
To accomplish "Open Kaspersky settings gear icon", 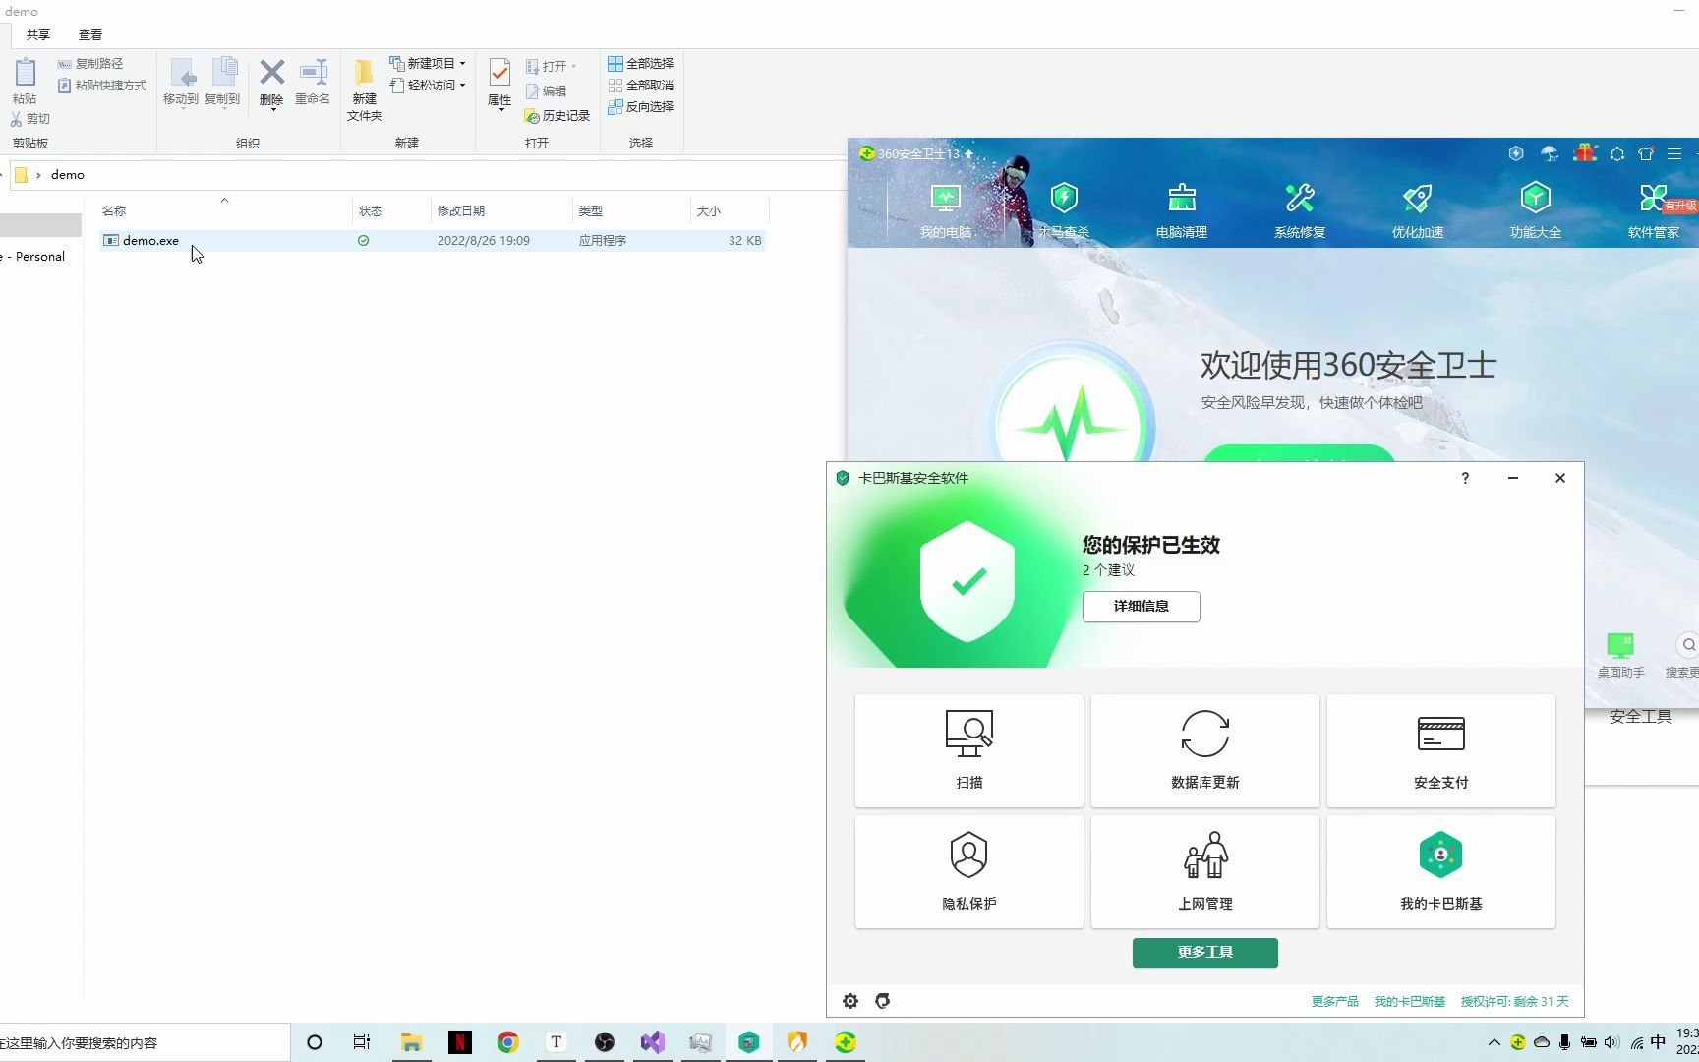I will [x=850, y=1001].
